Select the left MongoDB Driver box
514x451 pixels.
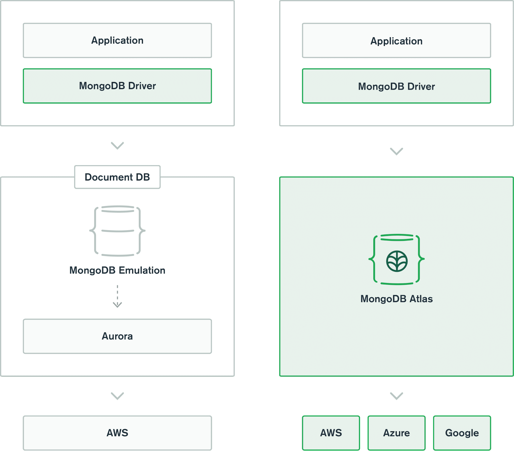117,86
